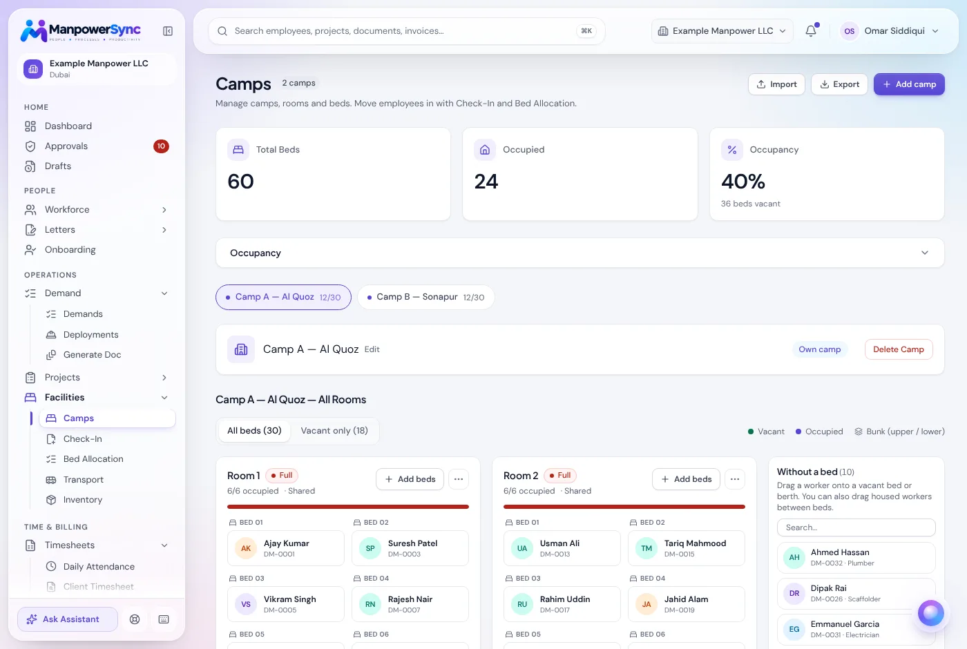Screen dimensions: 967x649
Task: Open the notifications bell
Action: point(811,31)
